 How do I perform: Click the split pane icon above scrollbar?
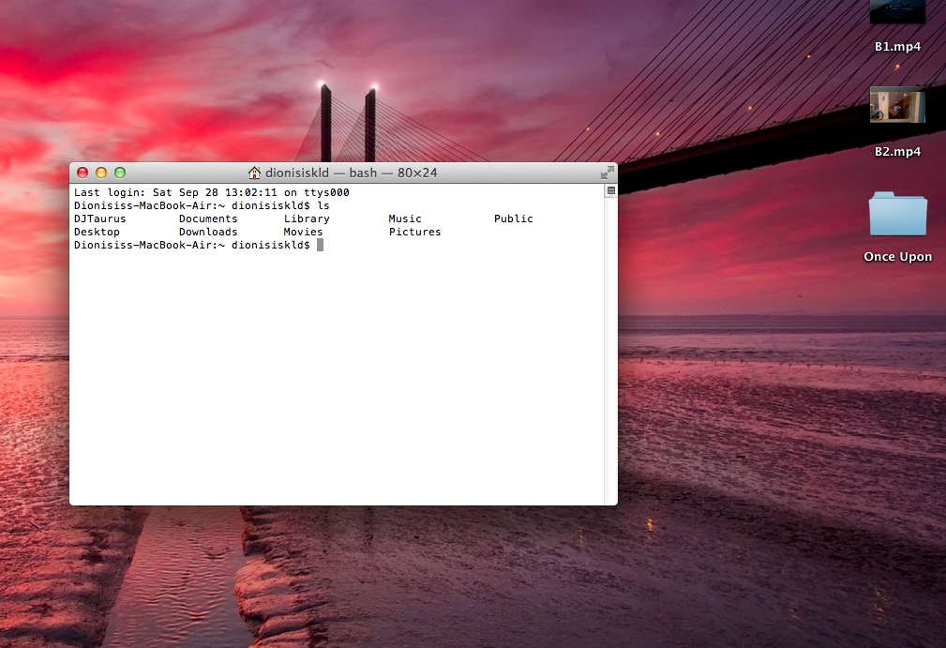[x=610, y=190]
